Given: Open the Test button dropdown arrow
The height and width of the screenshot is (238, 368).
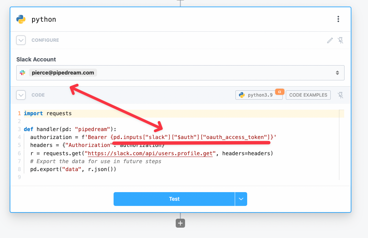Looking at the screenshot, I should (x=241, y=199).
